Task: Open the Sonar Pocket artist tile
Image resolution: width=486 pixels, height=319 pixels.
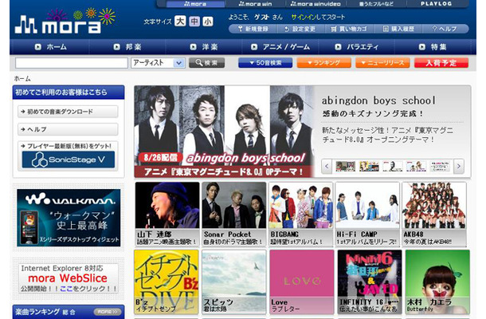Action: [x=234, y=215]
